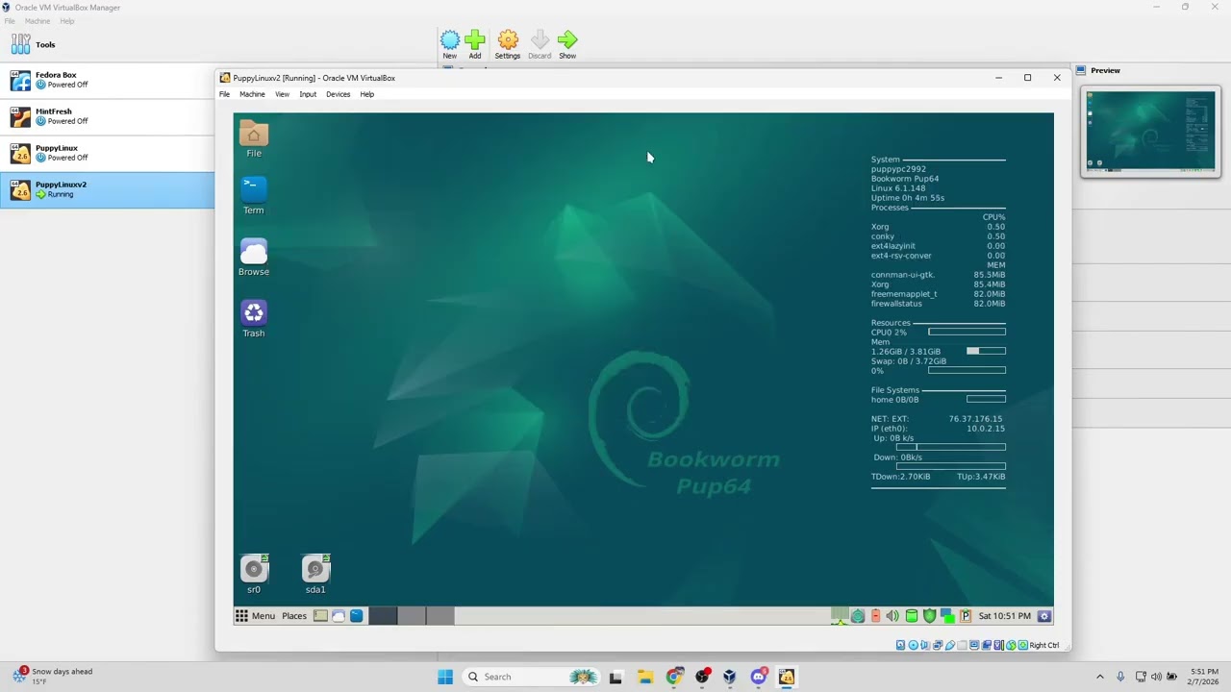Viewport: 1231px width, 692px height.
Task: Click the red battery tray icon in Puppy
Action: point(875,616)
